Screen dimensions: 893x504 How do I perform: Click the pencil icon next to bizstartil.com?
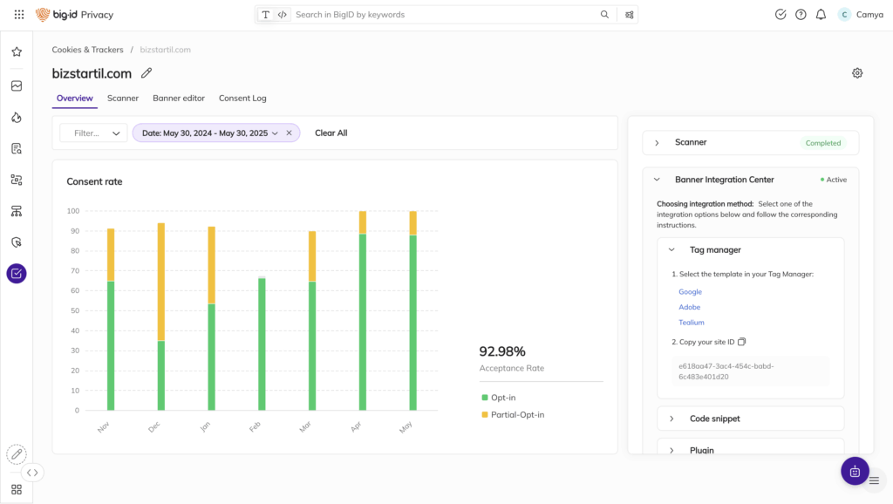147,73
